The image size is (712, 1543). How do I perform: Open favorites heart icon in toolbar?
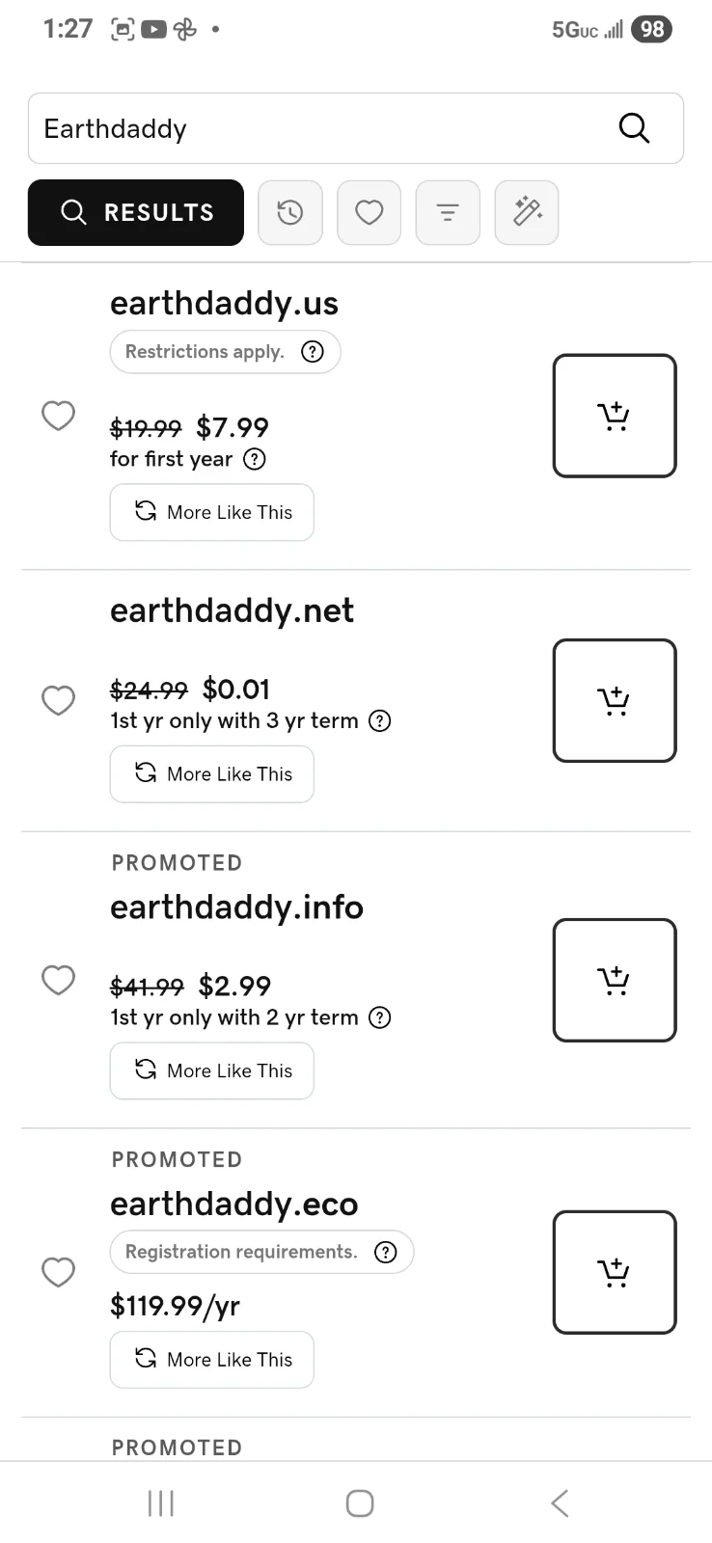[x=370, y=212]
